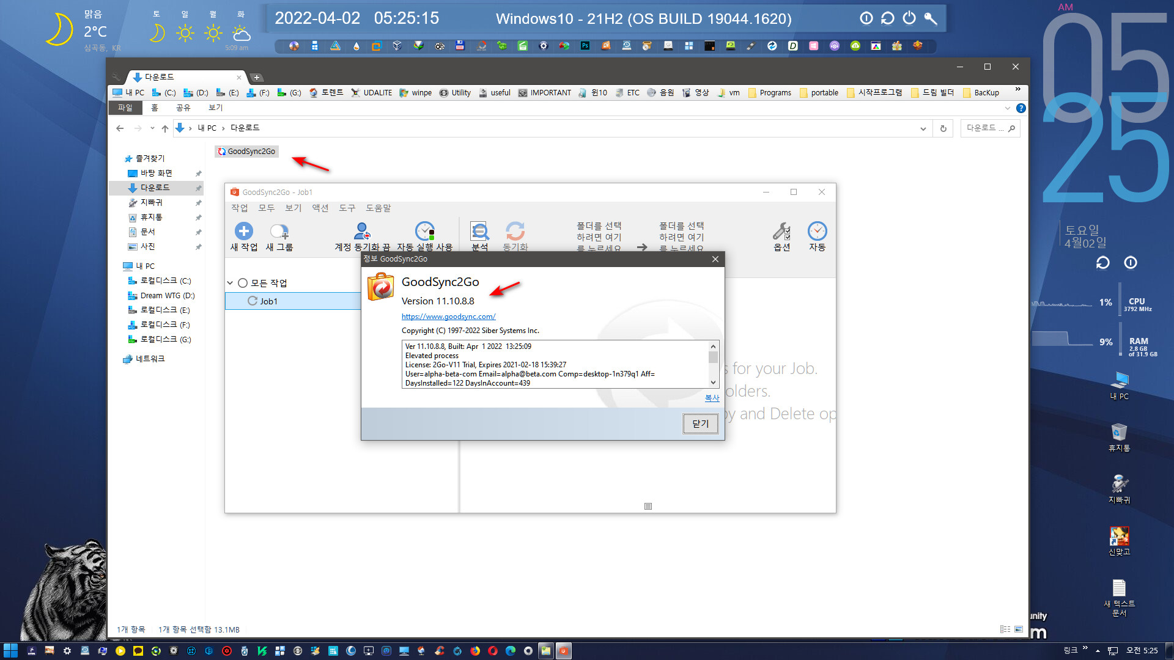Open the 홈 tab in Explorer ribbon
This screenshot has height=660, width=1174.
point(155,108)
